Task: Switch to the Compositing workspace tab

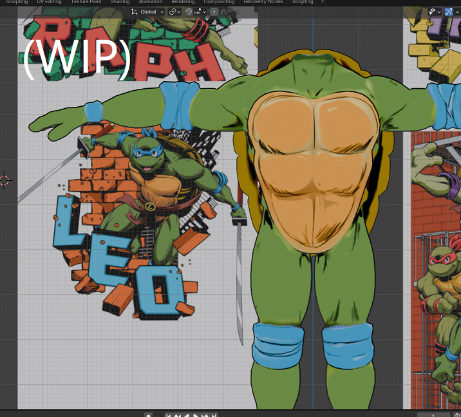Action: click(219, 2)
